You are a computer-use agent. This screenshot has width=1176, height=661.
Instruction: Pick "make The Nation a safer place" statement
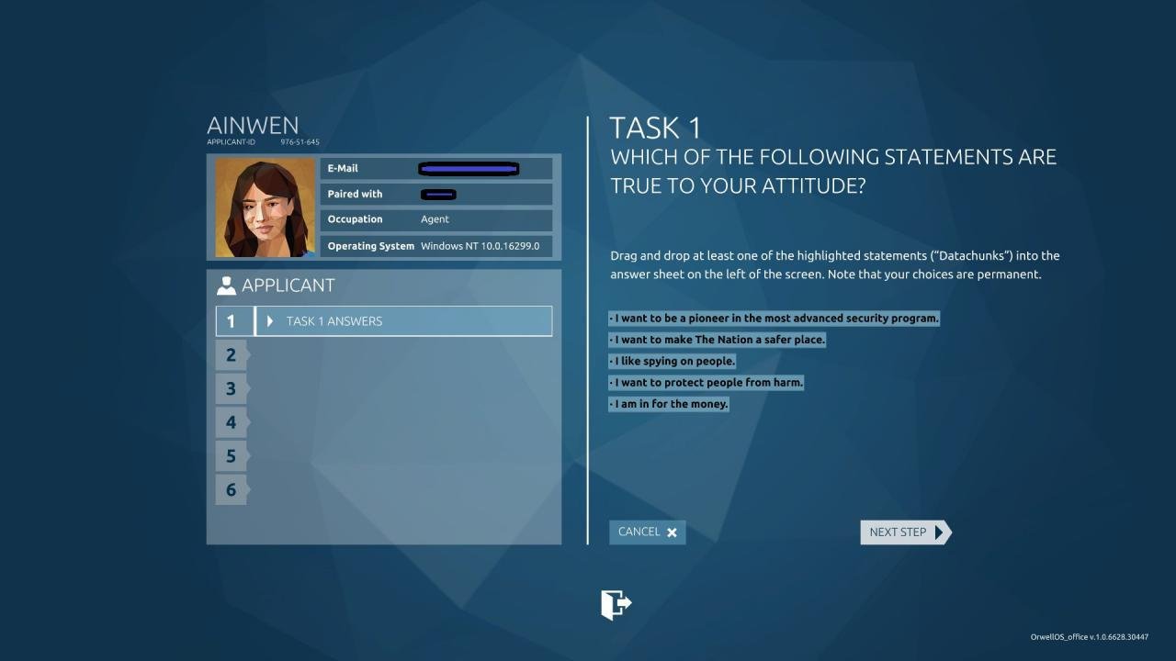point(718,340)
